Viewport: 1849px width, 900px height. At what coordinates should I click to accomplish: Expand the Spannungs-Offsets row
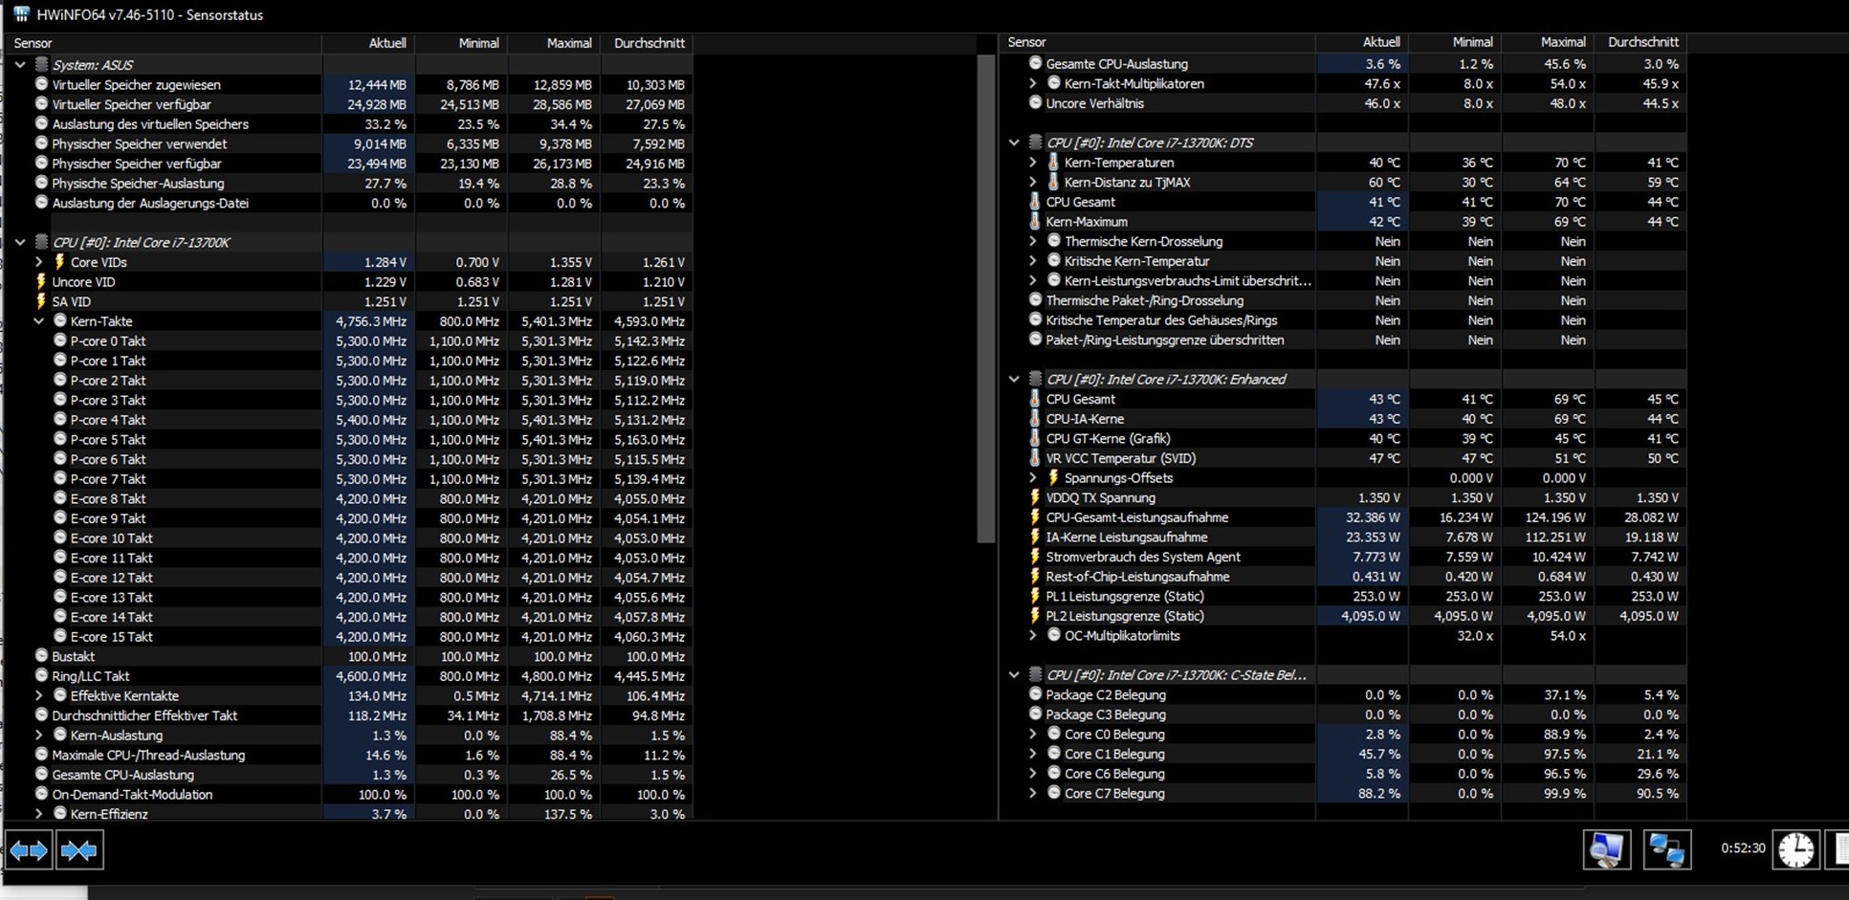(x=1033, y=478)
